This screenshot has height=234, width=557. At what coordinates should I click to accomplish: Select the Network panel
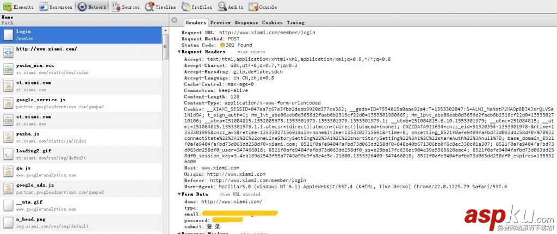tap(92, 7)
